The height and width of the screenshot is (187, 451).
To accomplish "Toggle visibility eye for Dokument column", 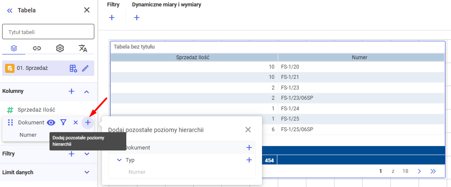I will (x=51, y=123).
